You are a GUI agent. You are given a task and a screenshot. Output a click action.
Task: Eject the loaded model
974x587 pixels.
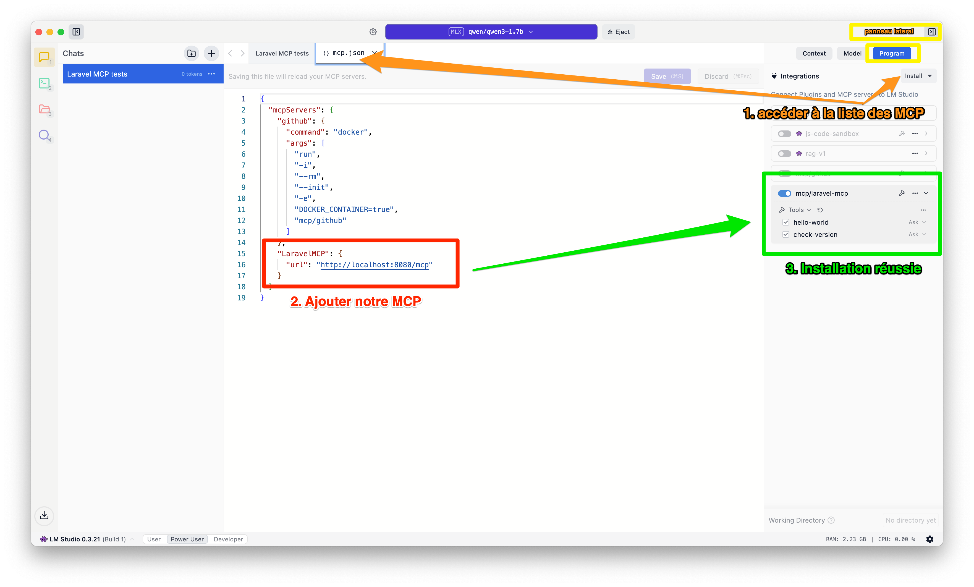coord(619,32)
